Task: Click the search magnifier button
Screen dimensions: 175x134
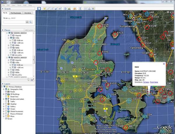Action: [30, 22]
